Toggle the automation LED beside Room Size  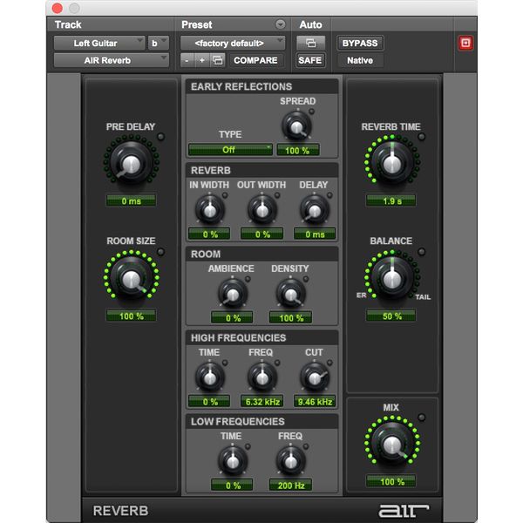[160, 252]
